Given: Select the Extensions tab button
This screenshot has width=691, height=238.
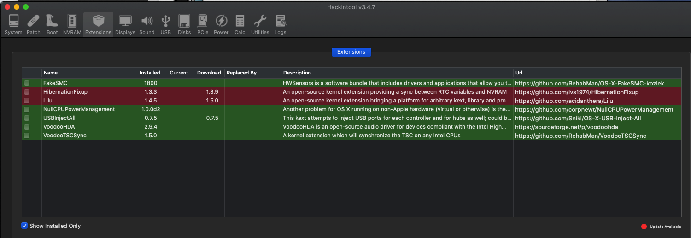Looking at the screenshot, I should click(351, 52).
